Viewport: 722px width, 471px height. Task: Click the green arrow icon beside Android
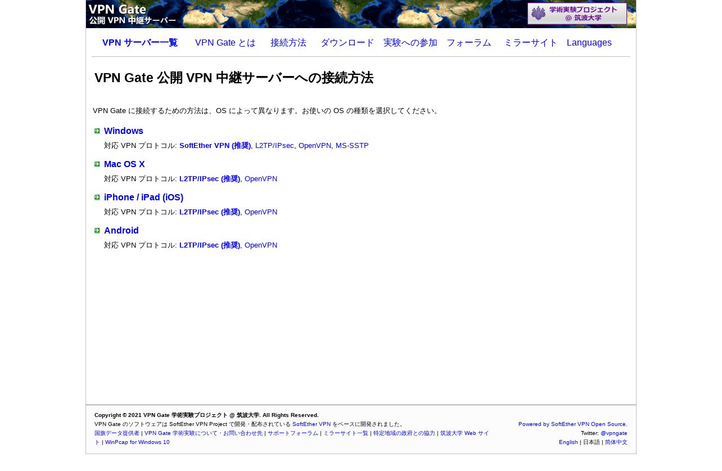click(97, 231)
